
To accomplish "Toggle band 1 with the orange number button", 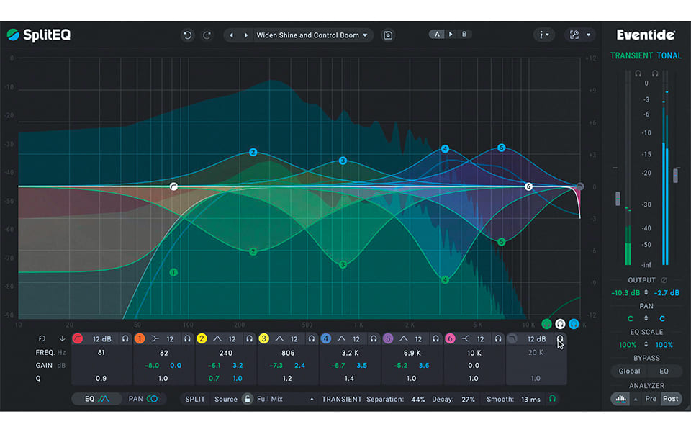I will point(140,338).
